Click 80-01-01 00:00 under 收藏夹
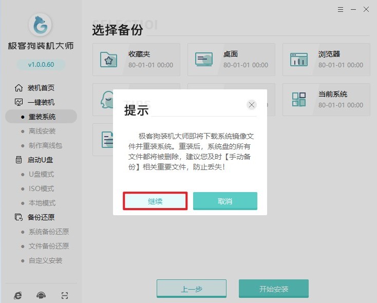The height and width of the screenshot is (303, 377). click(x=151, y=65)
